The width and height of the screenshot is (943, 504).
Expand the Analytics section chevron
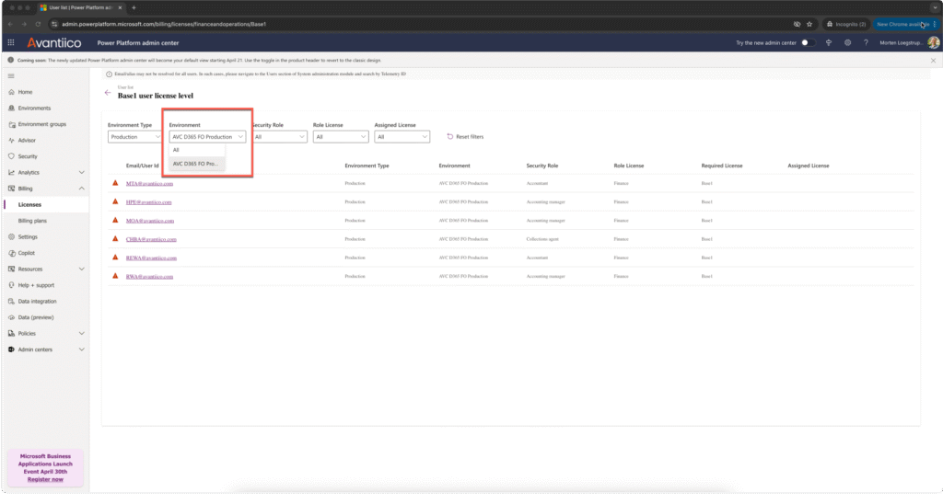[82, 172]
